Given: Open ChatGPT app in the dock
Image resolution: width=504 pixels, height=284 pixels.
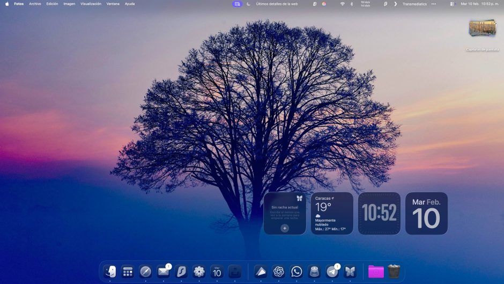Looking at the screenshot, I should [x=278, y=272].
